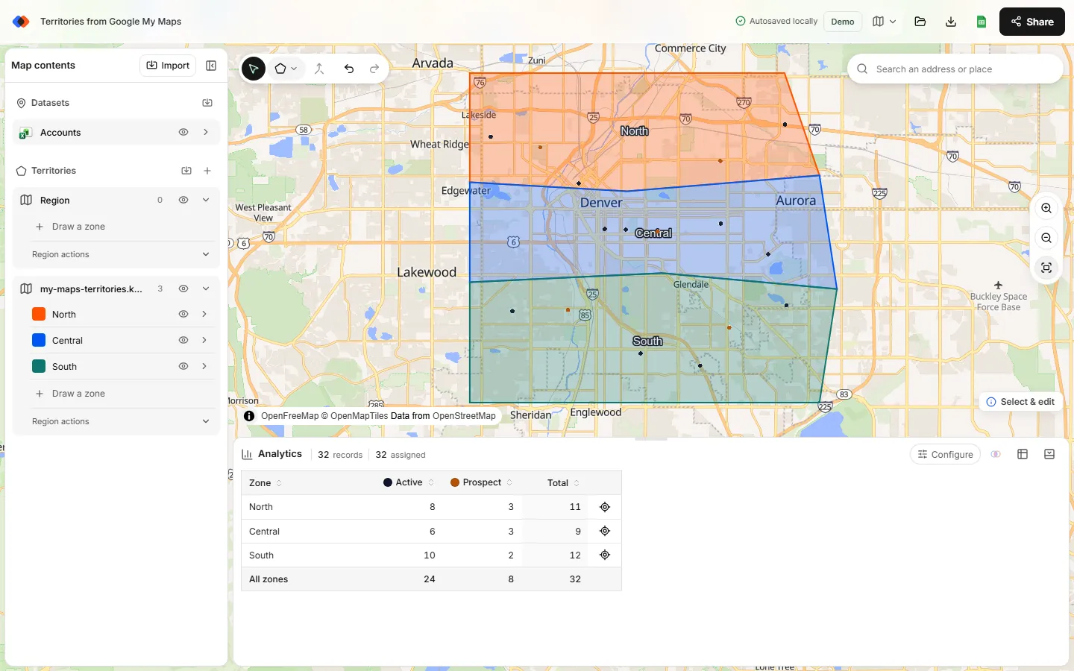Image resolution: width=1074 pixels, height=671 pixels.
Task: Click the fit-to-bounds map icon
Action: point(1046,268)
